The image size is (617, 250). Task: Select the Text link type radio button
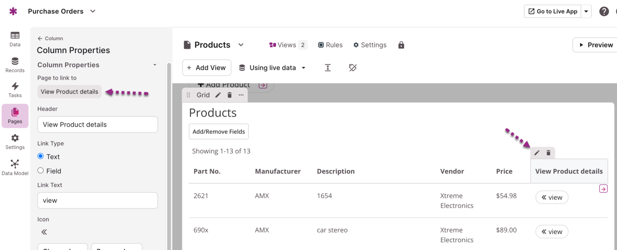point(41,156)
